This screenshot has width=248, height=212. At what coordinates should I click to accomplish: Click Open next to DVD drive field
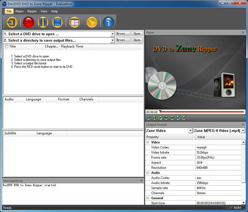137,33
